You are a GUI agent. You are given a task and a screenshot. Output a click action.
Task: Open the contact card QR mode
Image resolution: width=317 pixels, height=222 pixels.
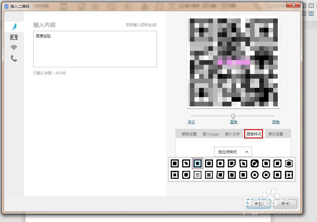tap(14, 37)
